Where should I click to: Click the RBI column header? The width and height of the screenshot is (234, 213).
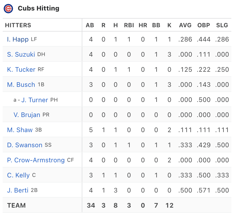pos(129,25)
